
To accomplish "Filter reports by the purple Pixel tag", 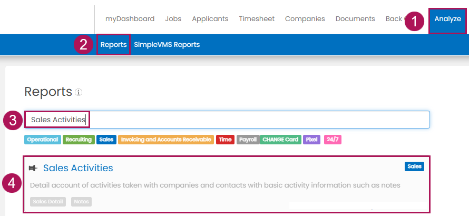I will 311,140.
